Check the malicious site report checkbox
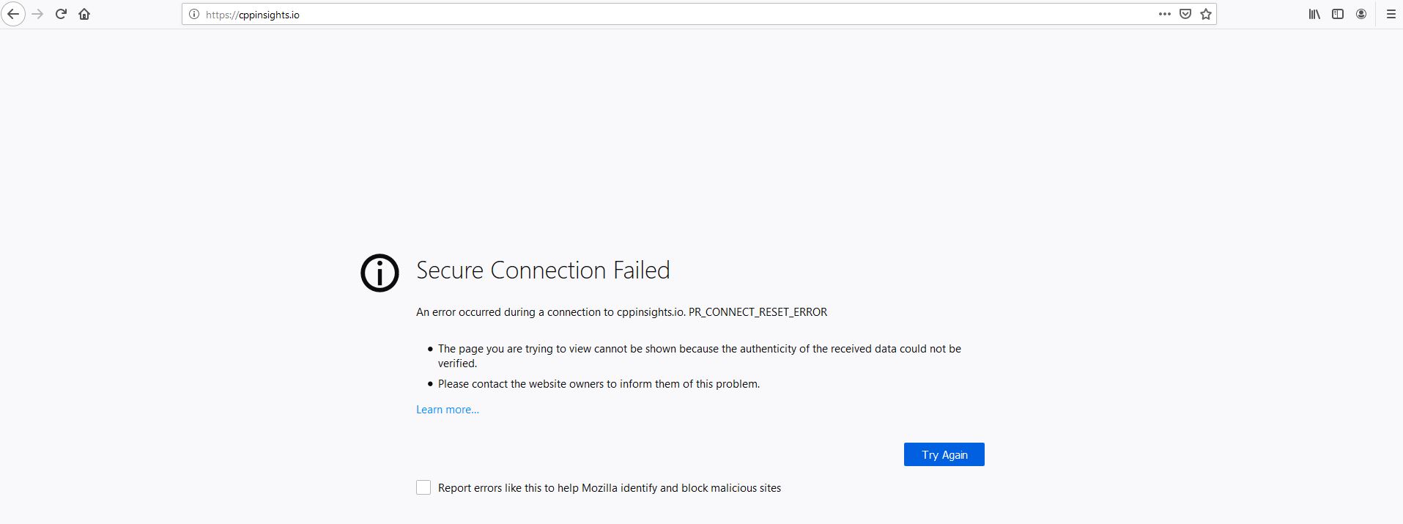 click(423, 487)
